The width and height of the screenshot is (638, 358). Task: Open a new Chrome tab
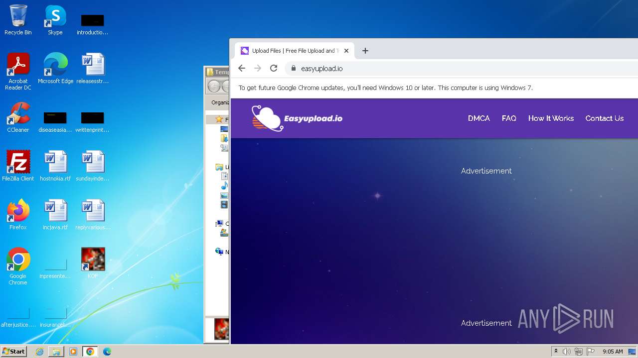click(x=365, y=51)
